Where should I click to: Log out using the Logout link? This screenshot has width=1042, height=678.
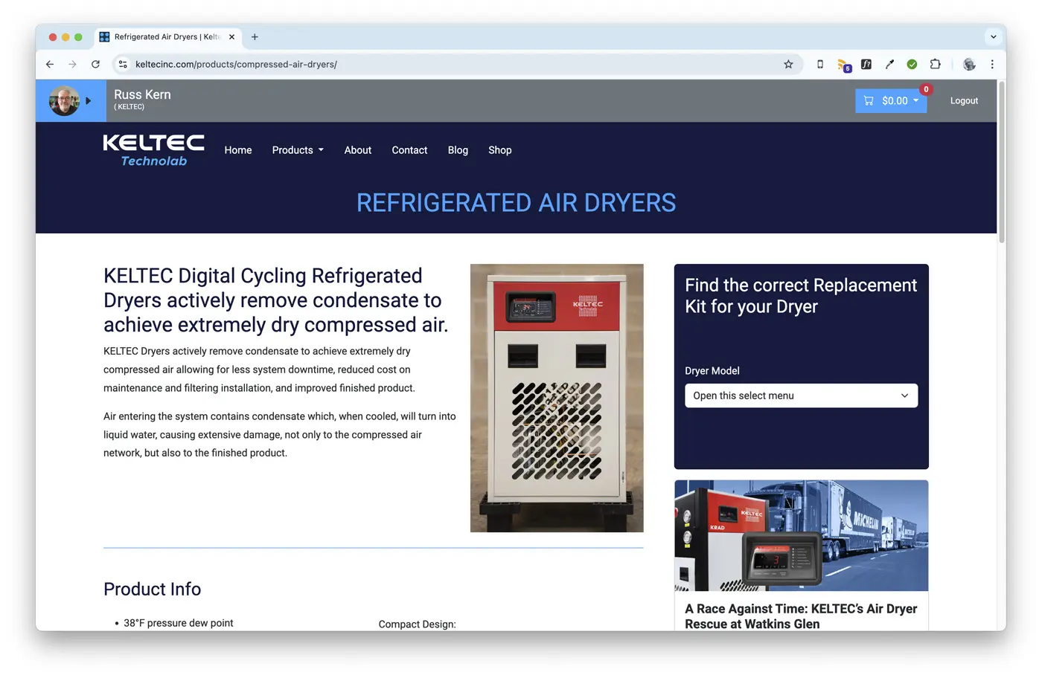click(964, 101)
